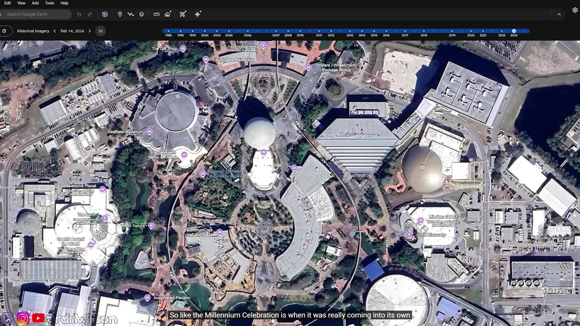Click Imagination Pavilion label text
This screenshot has width=580, height=326.
tap(172, 298)
